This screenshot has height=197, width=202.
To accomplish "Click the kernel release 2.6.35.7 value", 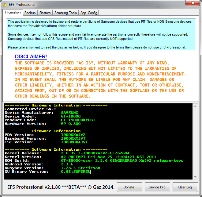I will [95, 153].
